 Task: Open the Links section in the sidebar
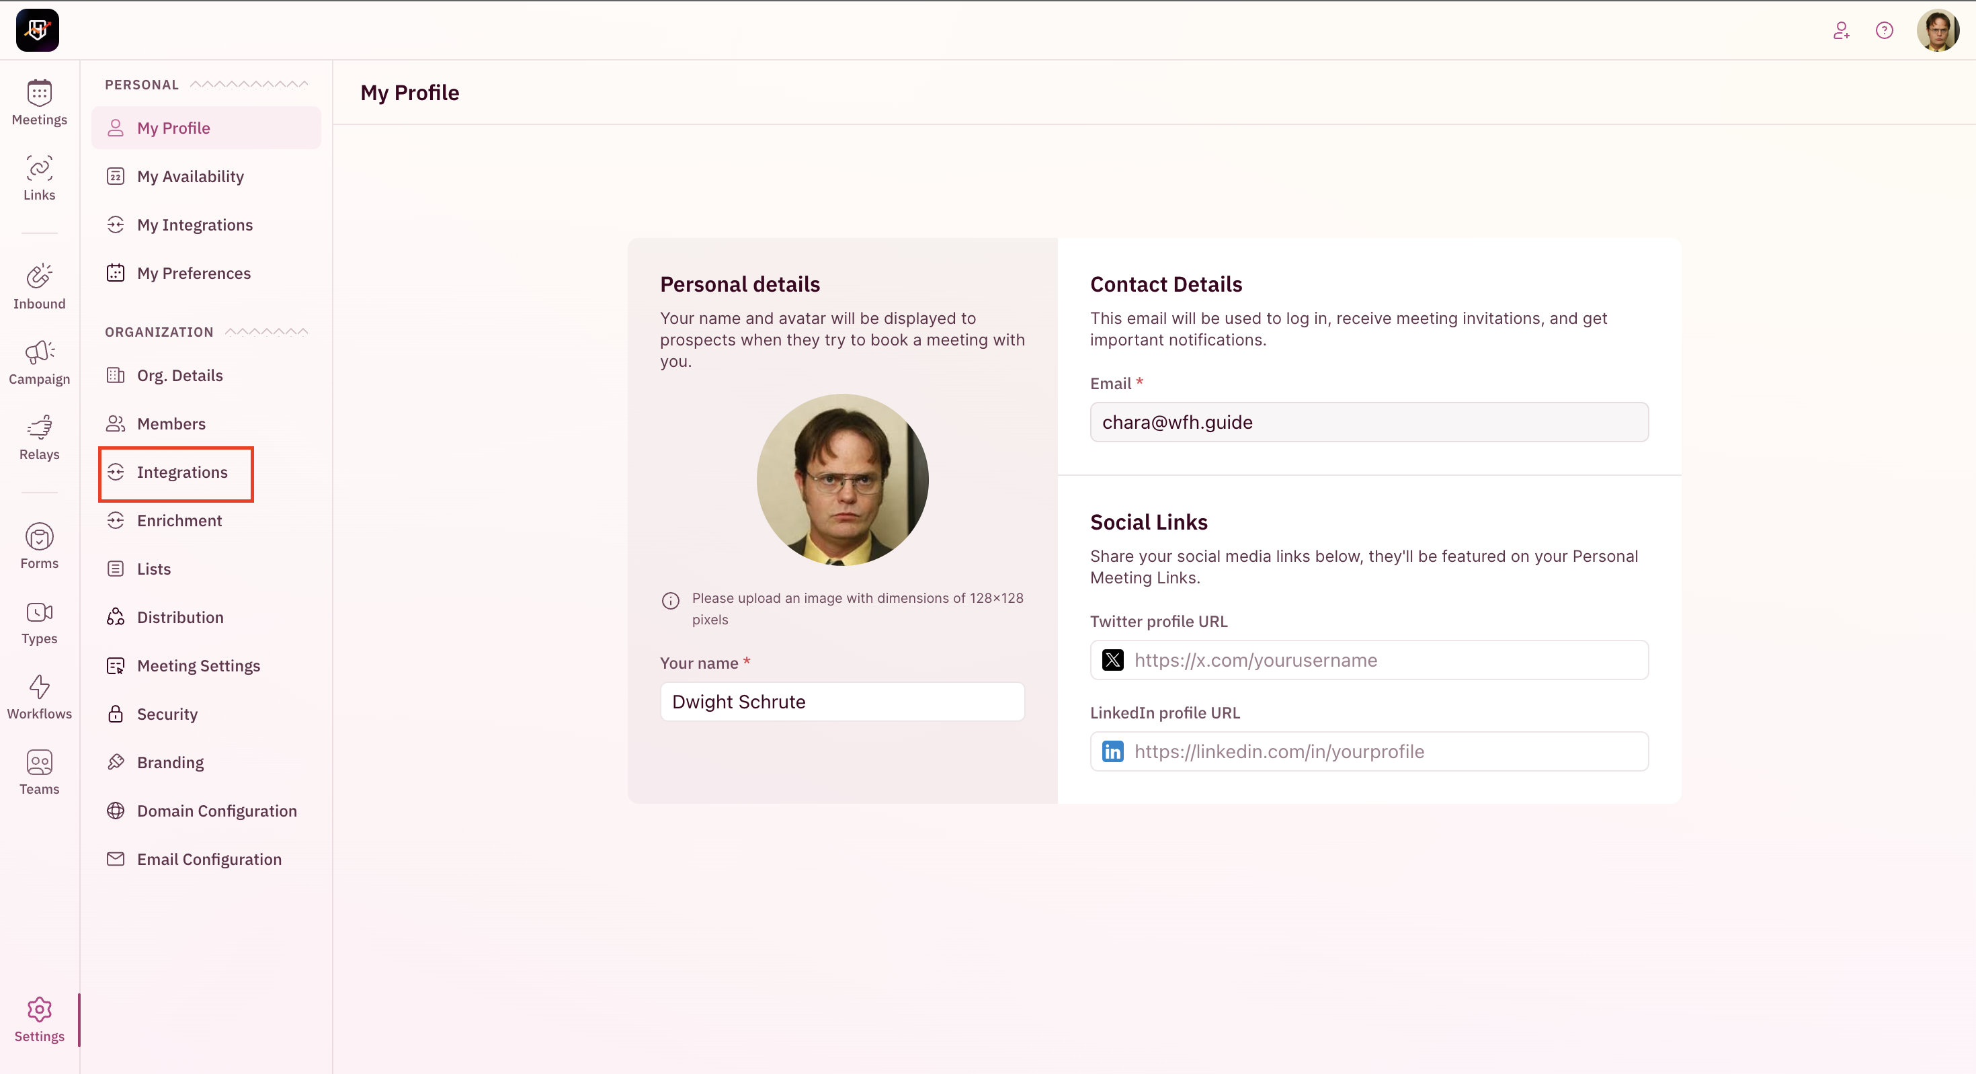click(39, 178)
